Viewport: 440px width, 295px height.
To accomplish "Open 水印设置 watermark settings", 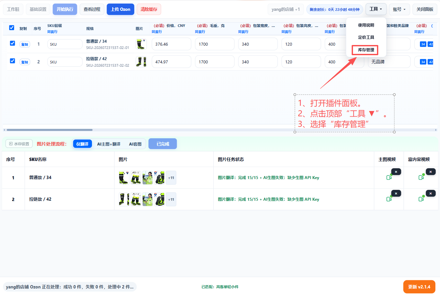I will [x=19, y=144].
